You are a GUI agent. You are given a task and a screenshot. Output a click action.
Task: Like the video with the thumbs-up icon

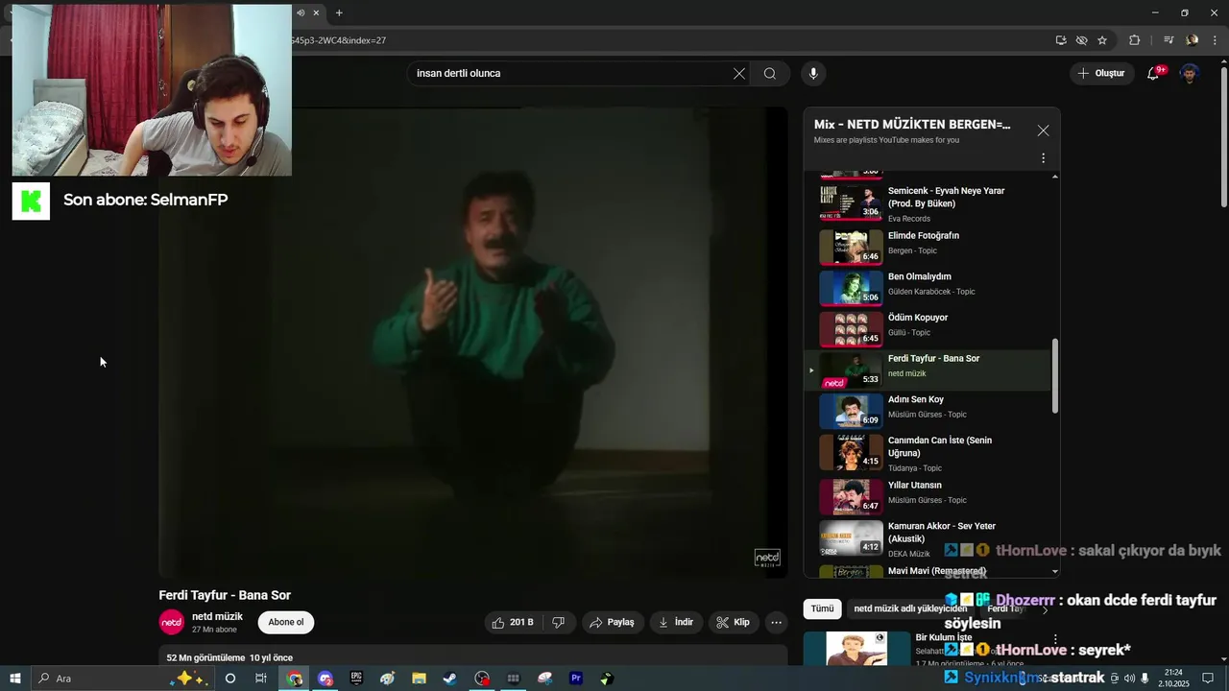(x=512, y=622)
